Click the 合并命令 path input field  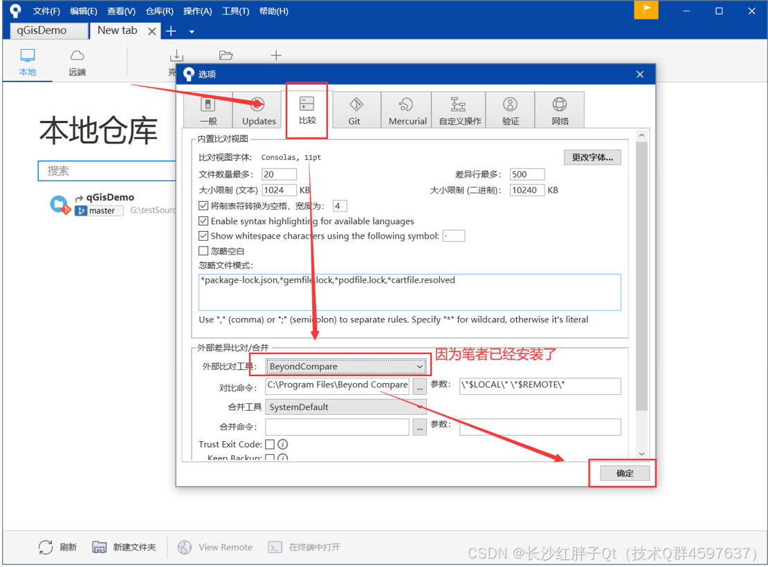[338, 427]
